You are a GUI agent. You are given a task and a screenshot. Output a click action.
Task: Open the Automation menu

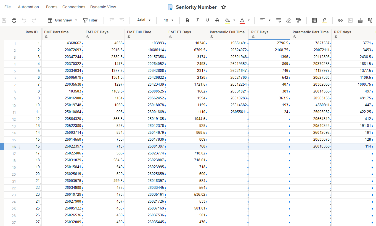click(28, 7)
